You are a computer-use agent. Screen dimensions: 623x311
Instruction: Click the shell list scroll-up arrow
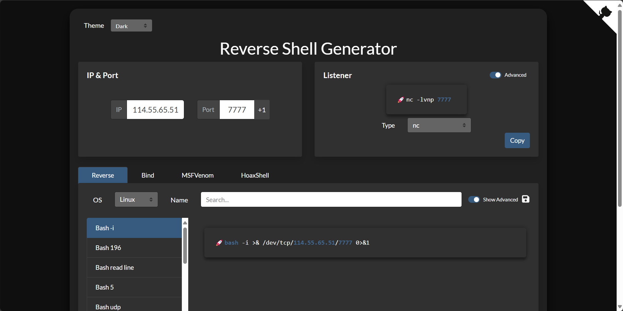[x=185, y=223]
